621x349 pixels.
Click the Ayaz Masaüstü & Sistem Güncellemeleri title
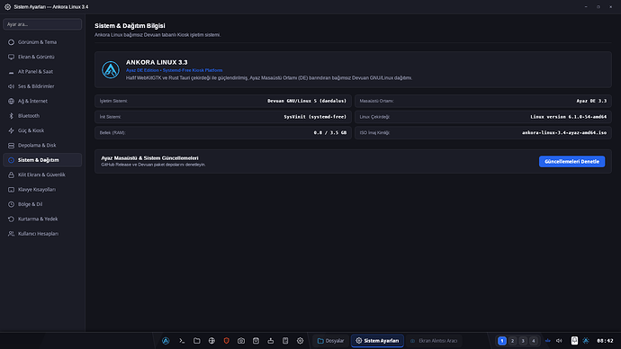tap(149, 158)
